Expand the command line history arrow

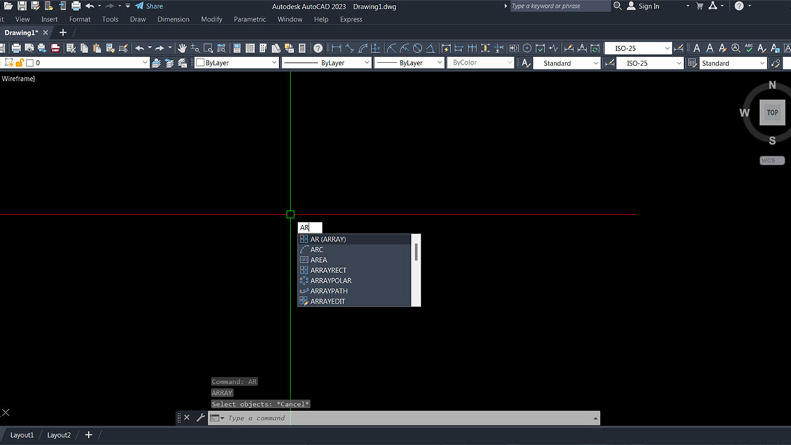click(x=596, y=418)
